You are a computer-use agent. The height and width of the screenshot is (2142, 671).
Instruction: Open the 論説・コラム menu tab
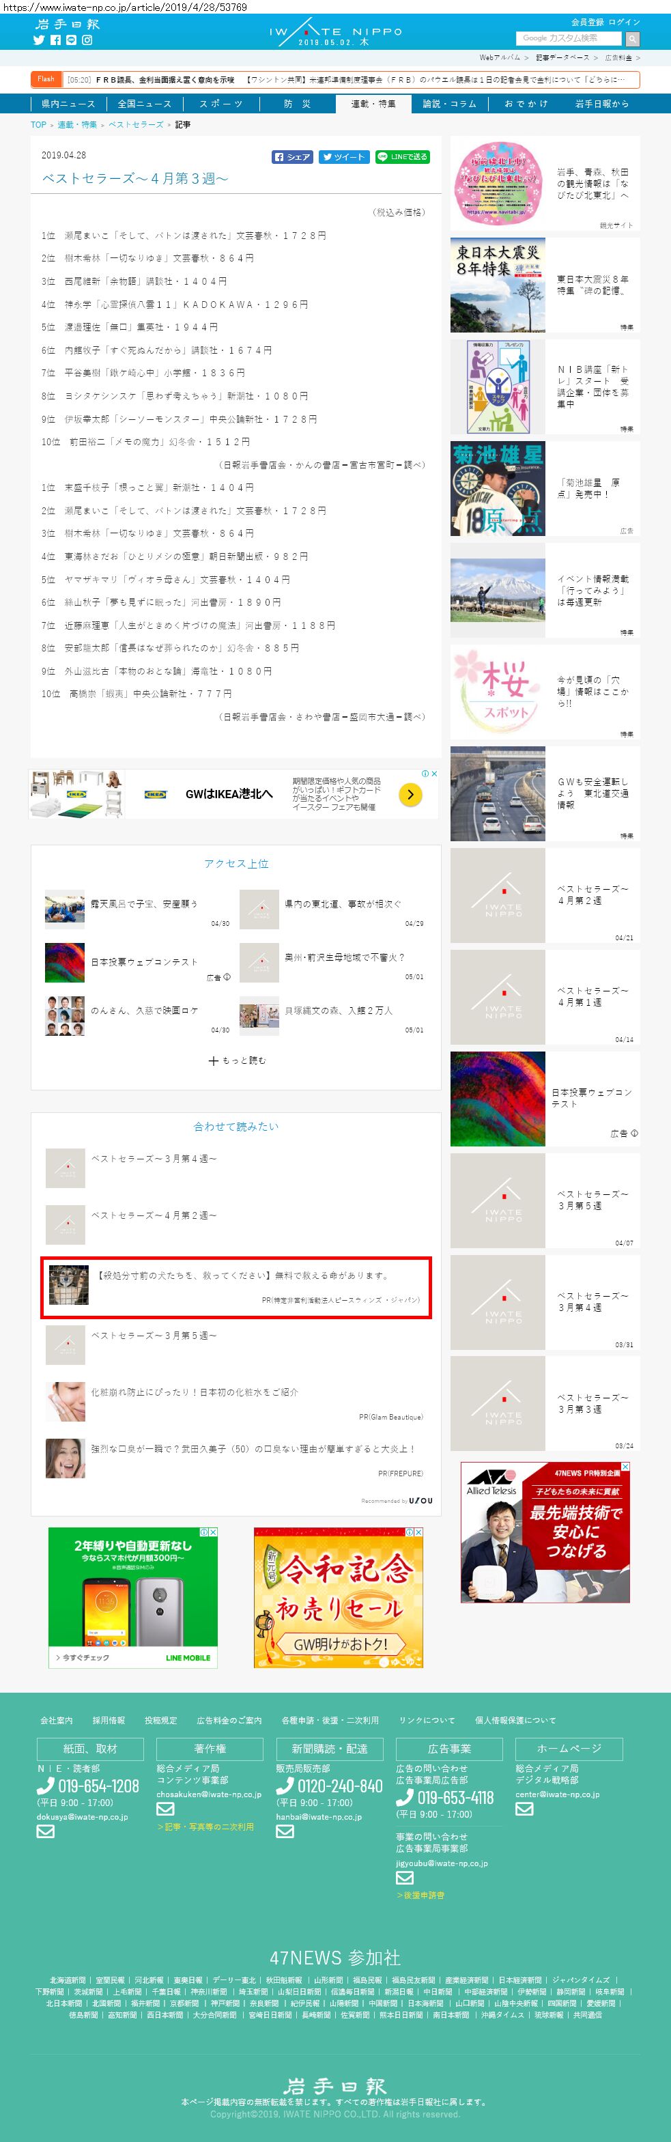click(x=450, y=104)
